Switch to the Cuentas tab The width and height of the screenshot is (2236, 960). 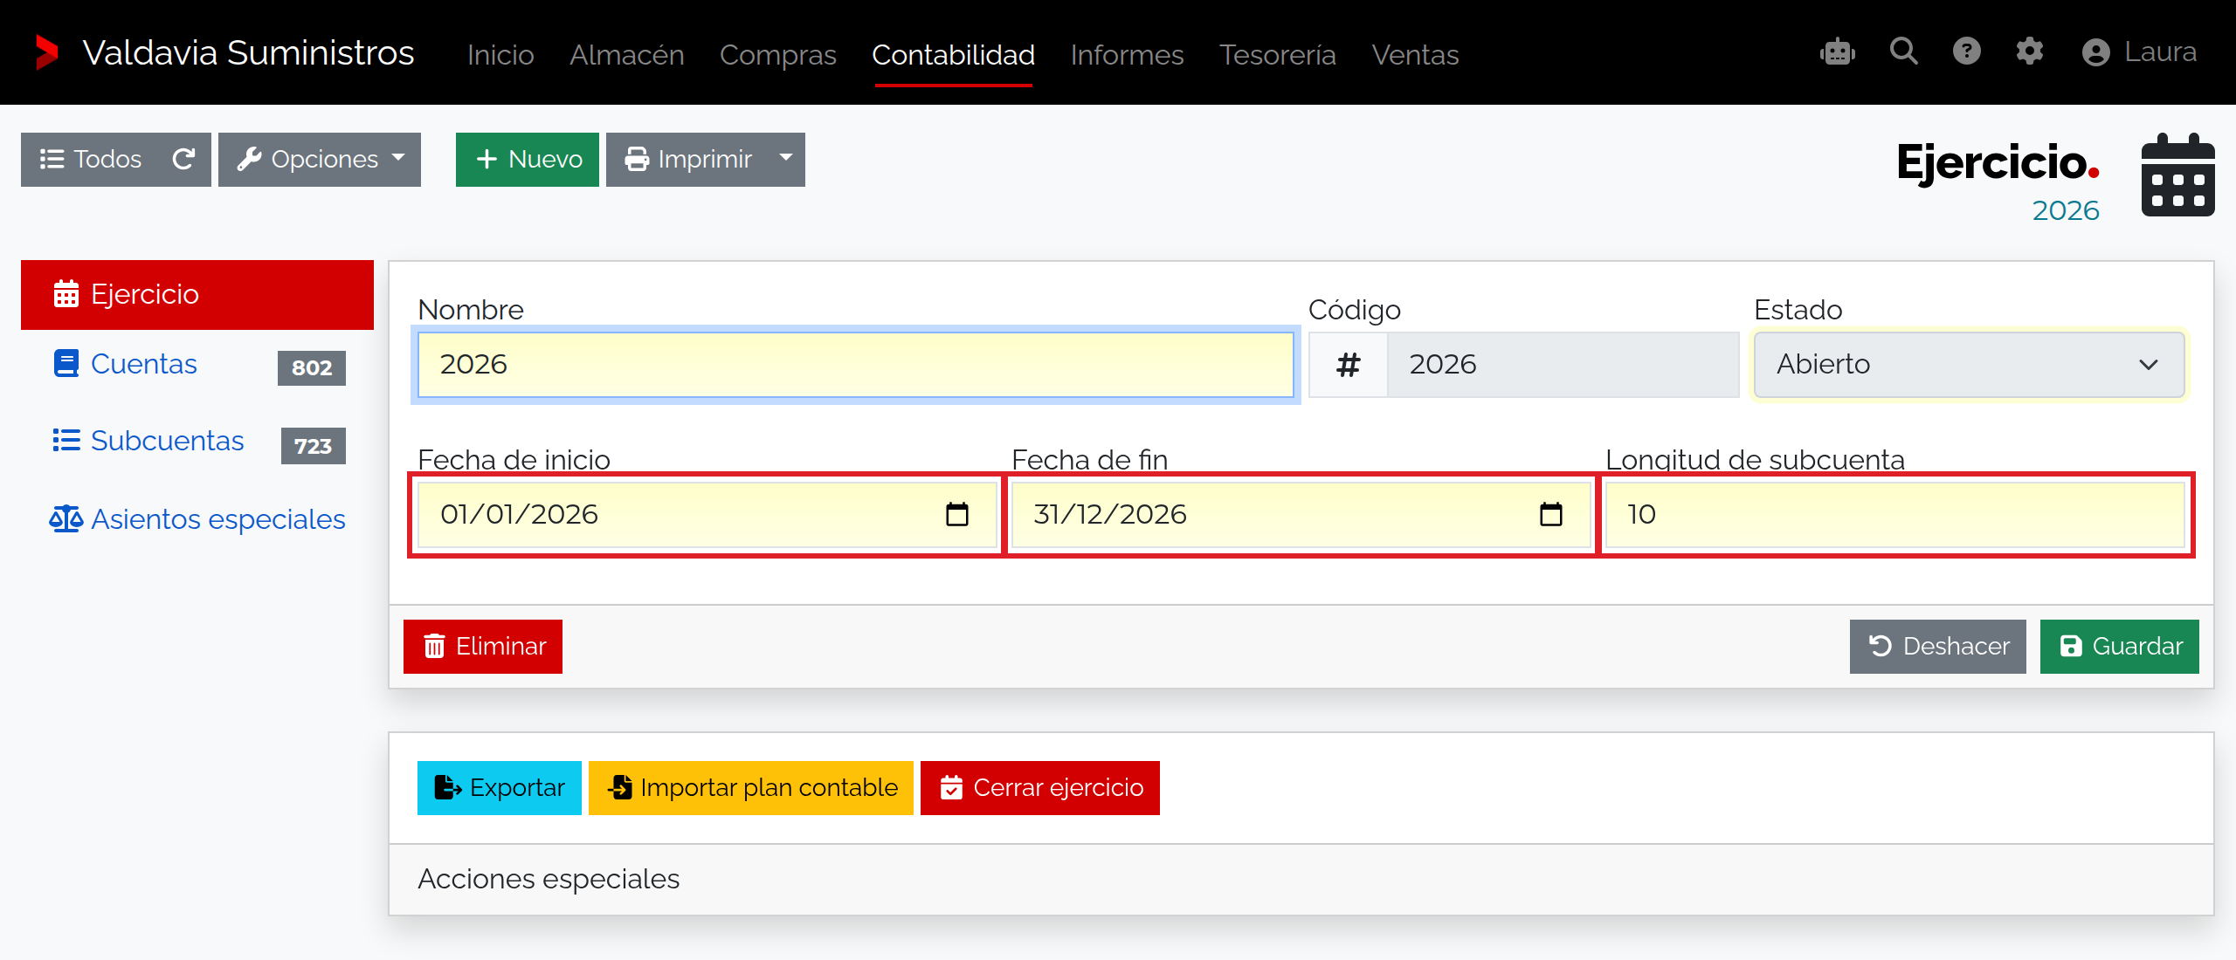(197, 365)
